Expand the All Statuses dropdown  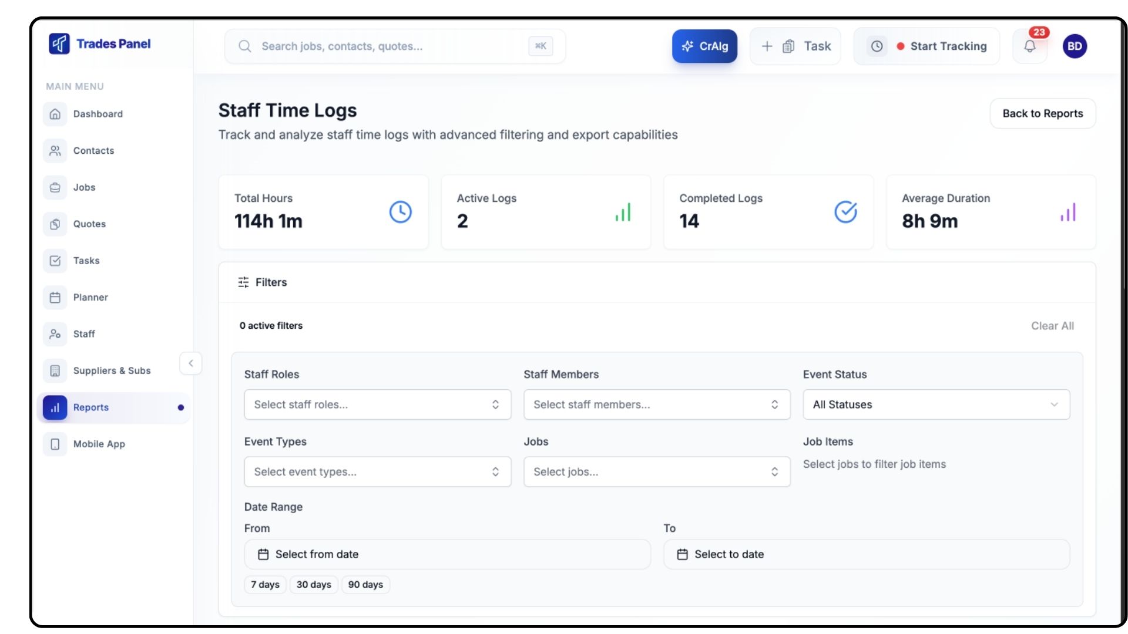936,404
